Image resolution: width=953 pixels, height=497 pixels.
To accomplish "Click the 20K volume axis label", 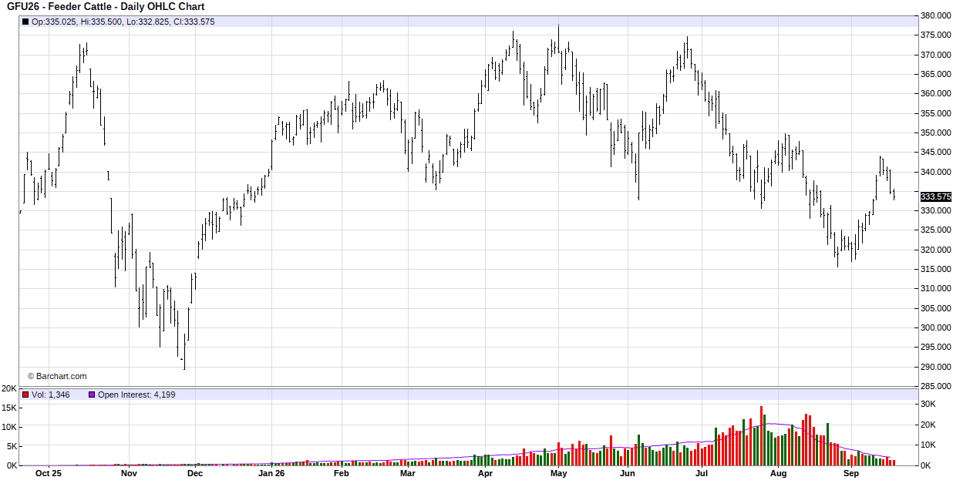I will click(8, 388).
